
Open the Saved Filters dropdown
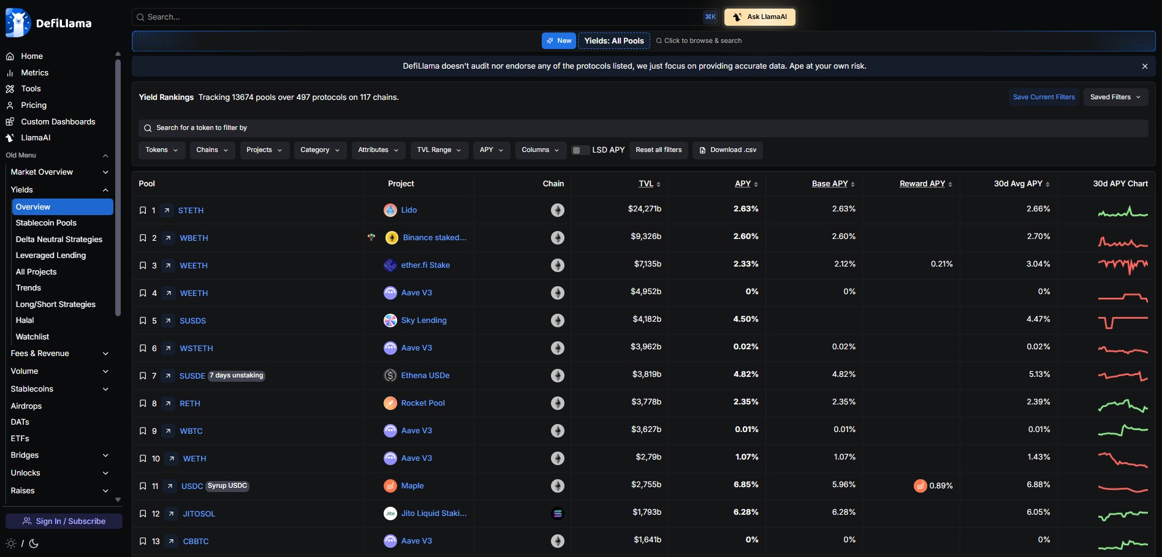click(x=1115, y=97)
